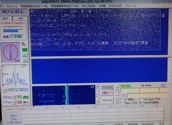Click the RXFreq label link
This screenshot has height=125, width=172.
click(7, 97)
